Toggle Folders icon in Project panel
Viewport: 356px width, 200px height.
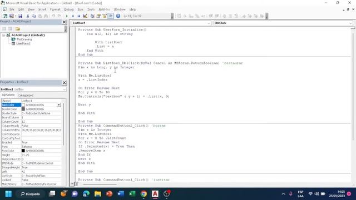(17, 29)
